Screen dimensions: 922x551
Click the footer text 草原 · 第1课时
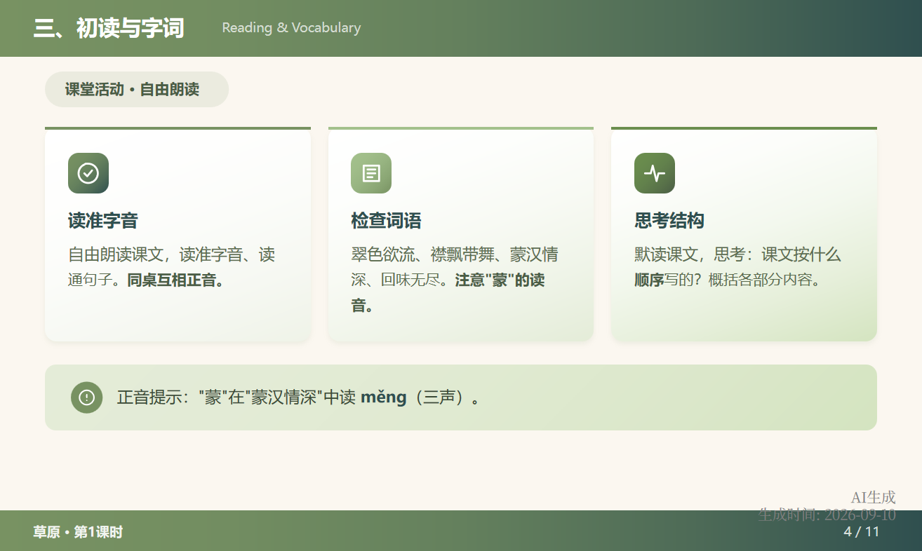(78, 532)
